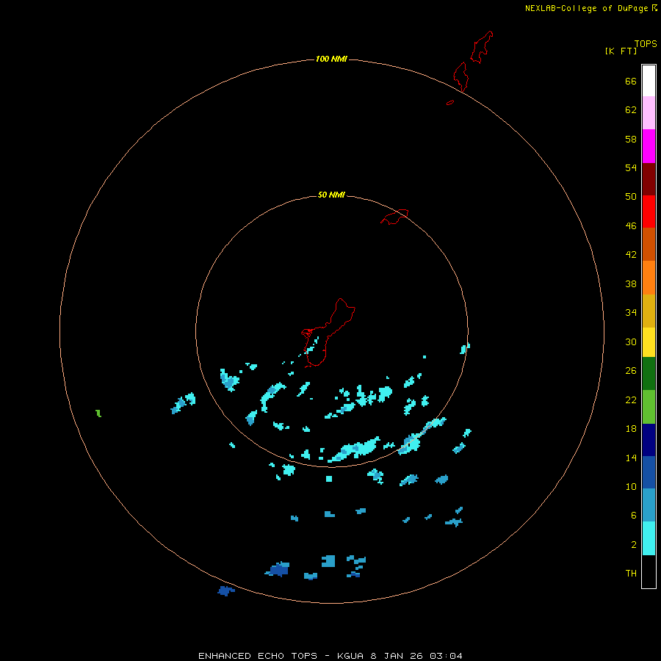Click the navy blue legend swatch
Viewport: 661px width, 661px height.
pos(649,440)
